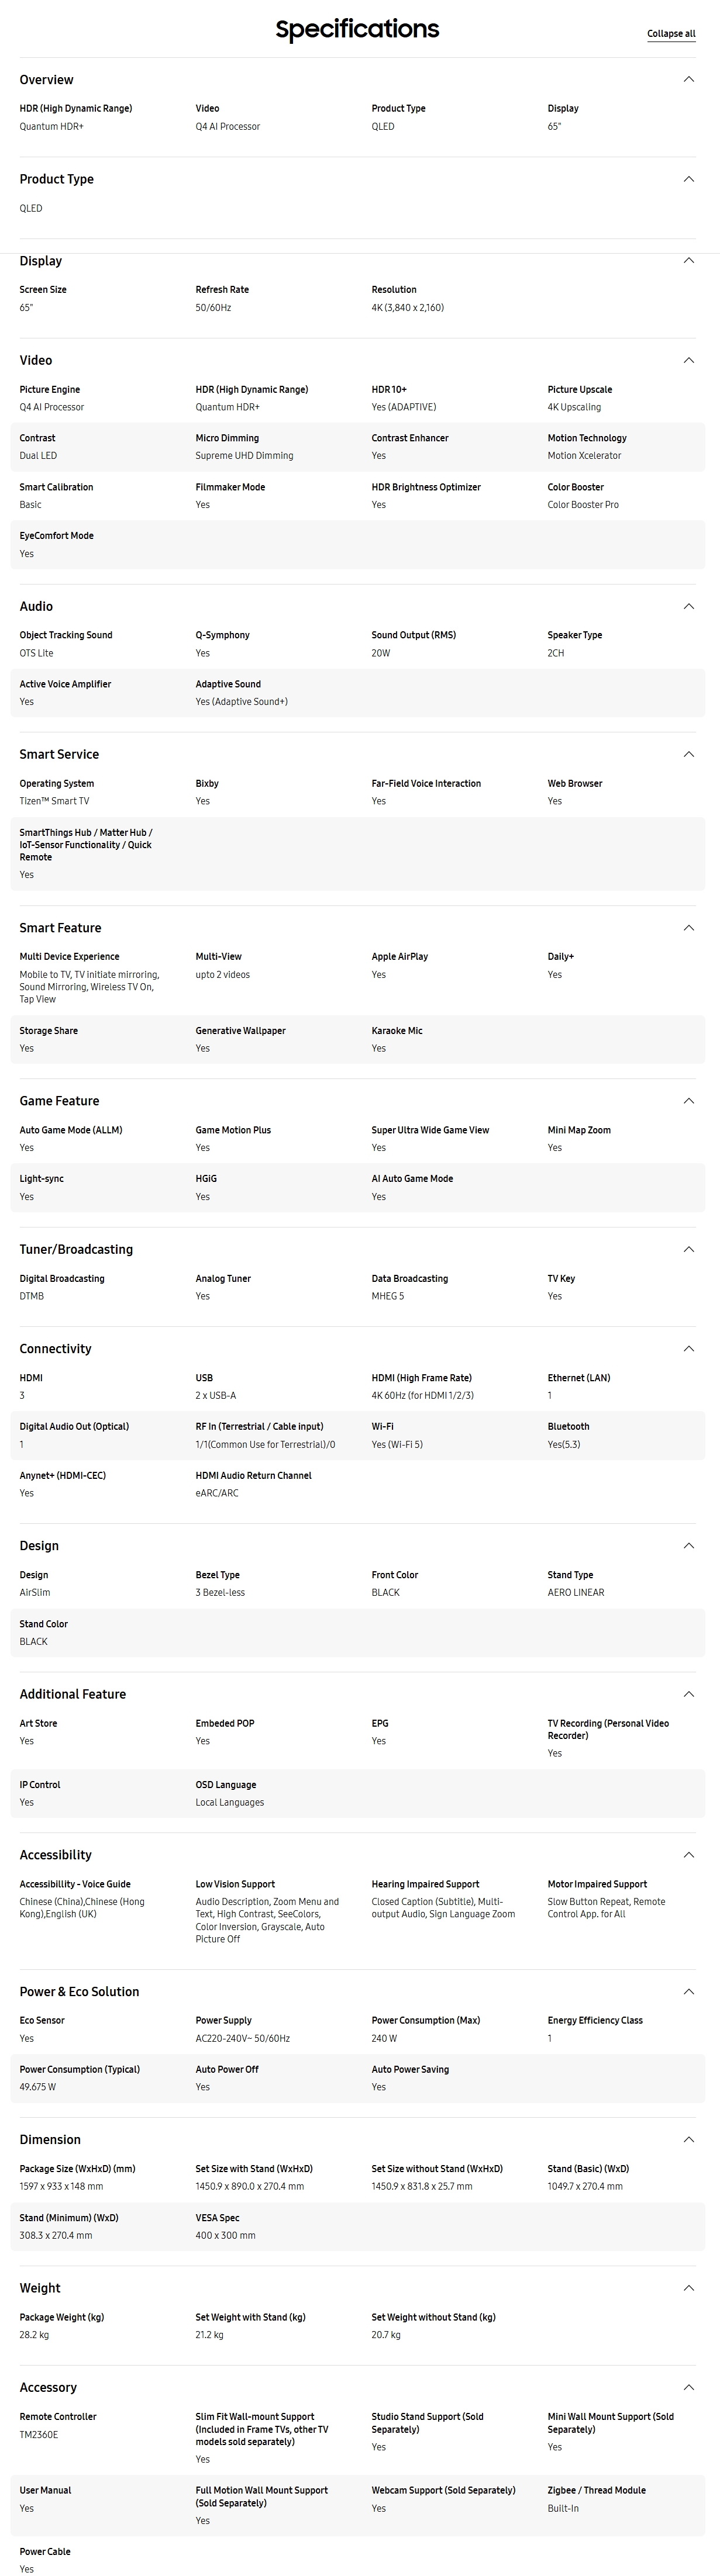Click the Collapse all link

pos(670,34)
